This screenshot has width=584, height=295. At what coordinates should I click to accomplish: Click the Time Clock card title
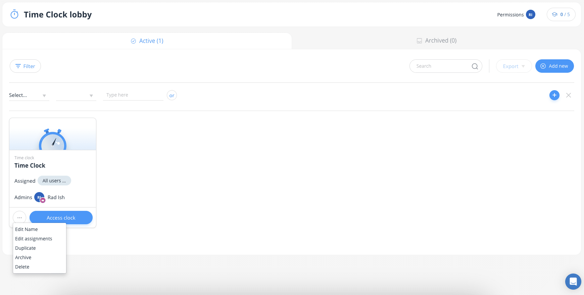[x=30, y=165]
